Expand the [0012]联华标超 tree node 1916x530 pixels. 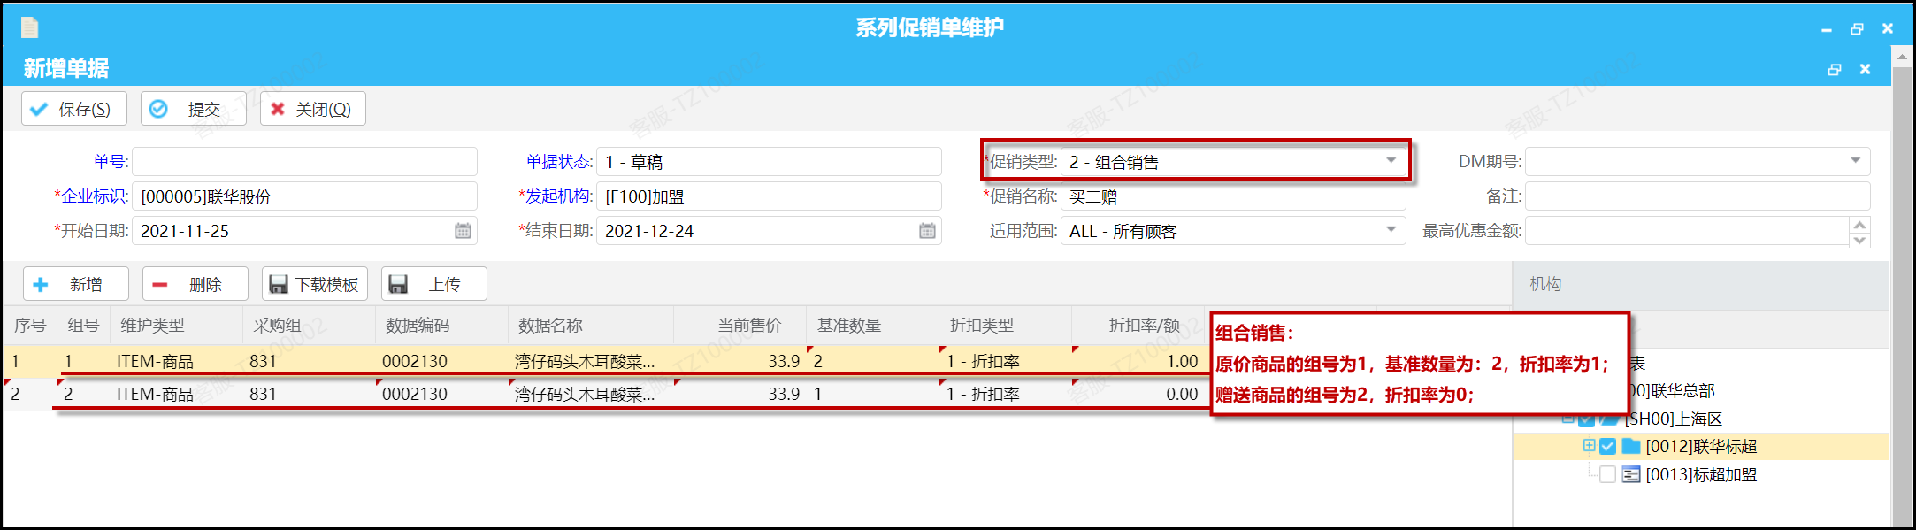coord(1589,446)
